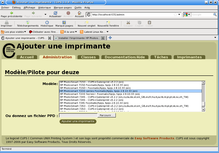
Task: Open the list all tabs dropdown
Action: 215,37
